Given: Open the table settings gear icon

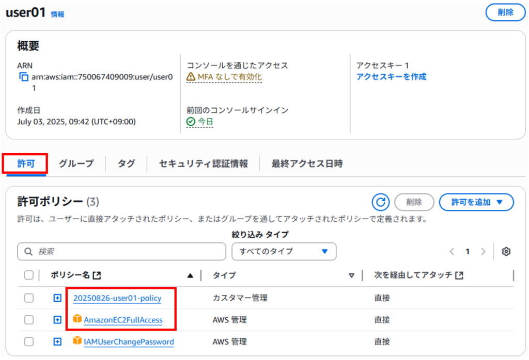Looking at the screenshot, I should 506,252.
